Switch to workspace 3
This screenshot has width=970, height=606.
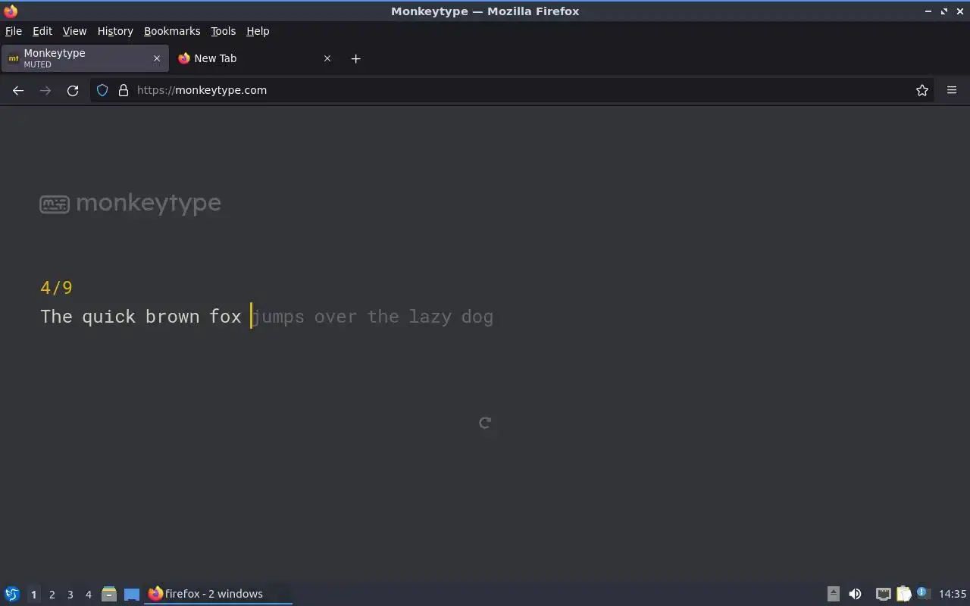tap(70, 595)
